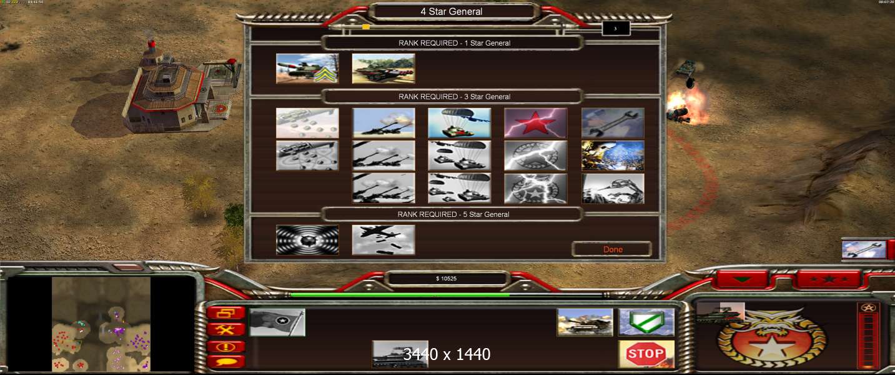
Task: Click the crossed hammer and wrench button
Action: tap(225, 329)
